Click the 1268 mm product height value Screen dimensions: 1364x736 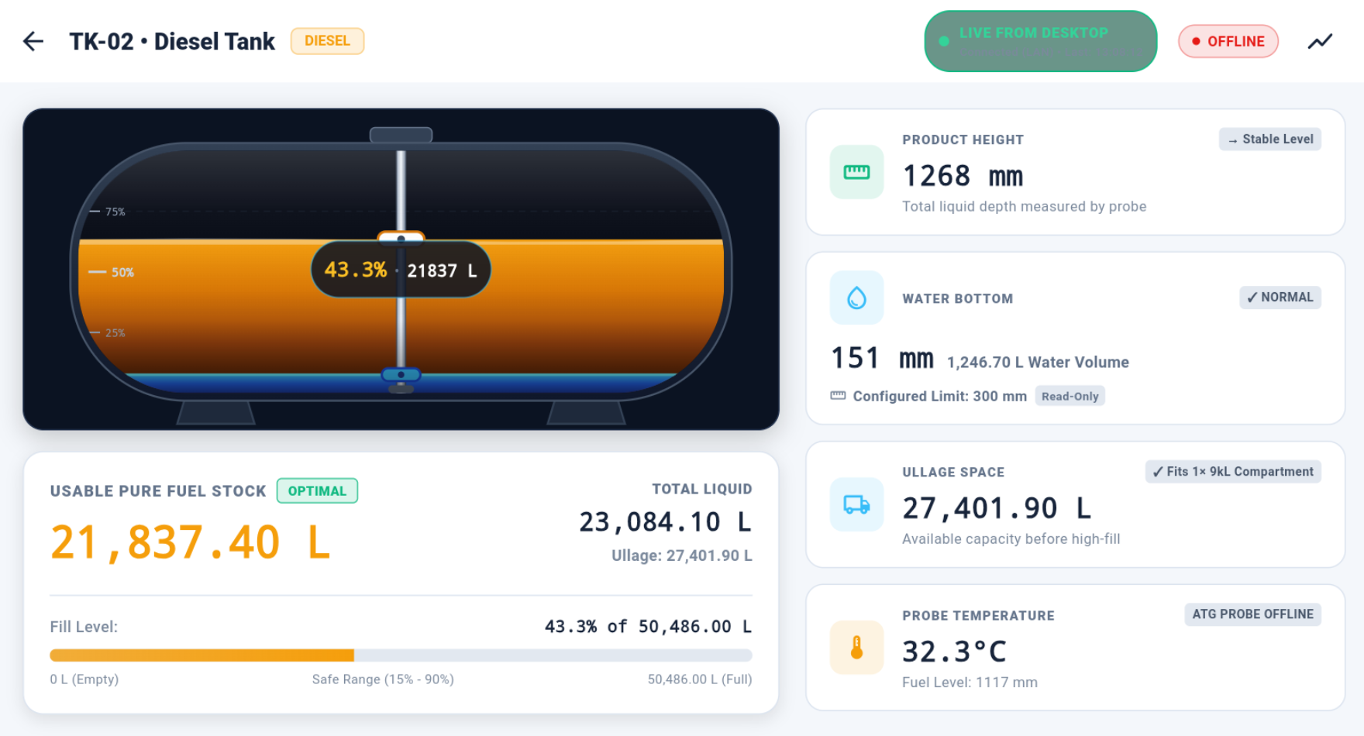point(963,176)
